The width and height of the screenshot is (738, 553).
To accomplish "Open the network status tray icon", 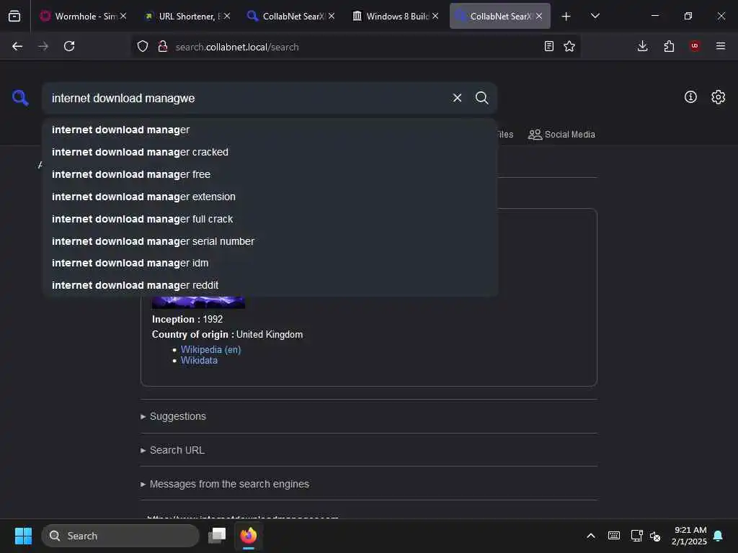I will 637,536.
